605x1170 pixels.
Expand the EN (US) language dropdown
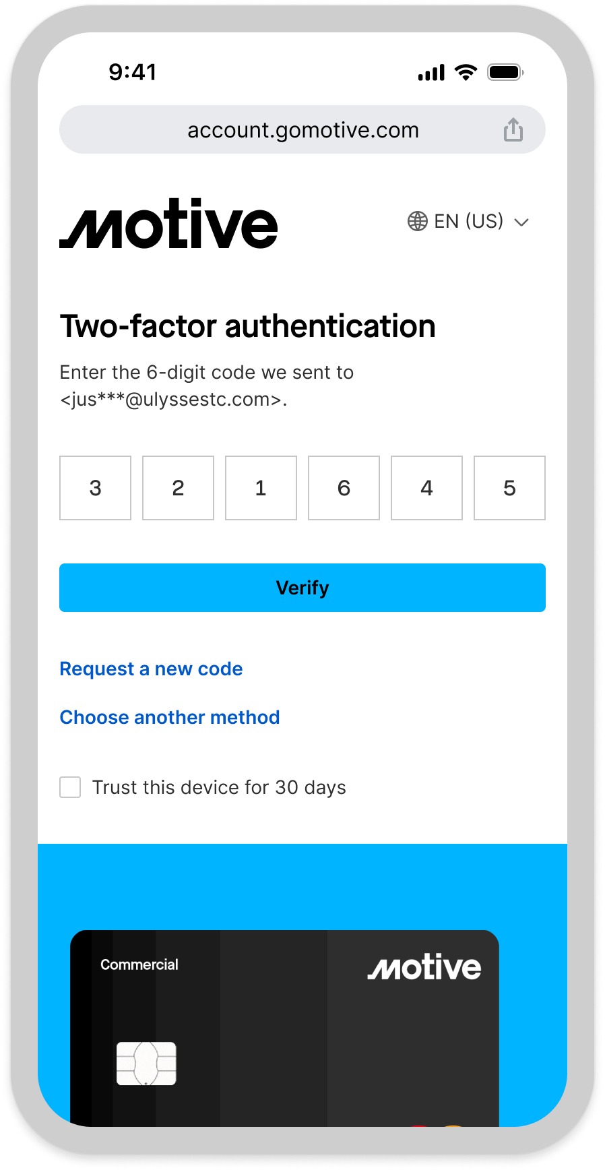(x=468, y=221)
